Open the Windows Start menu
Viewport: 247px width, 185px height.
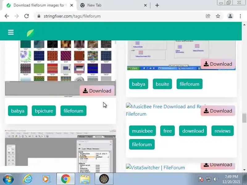click(8, 179)
